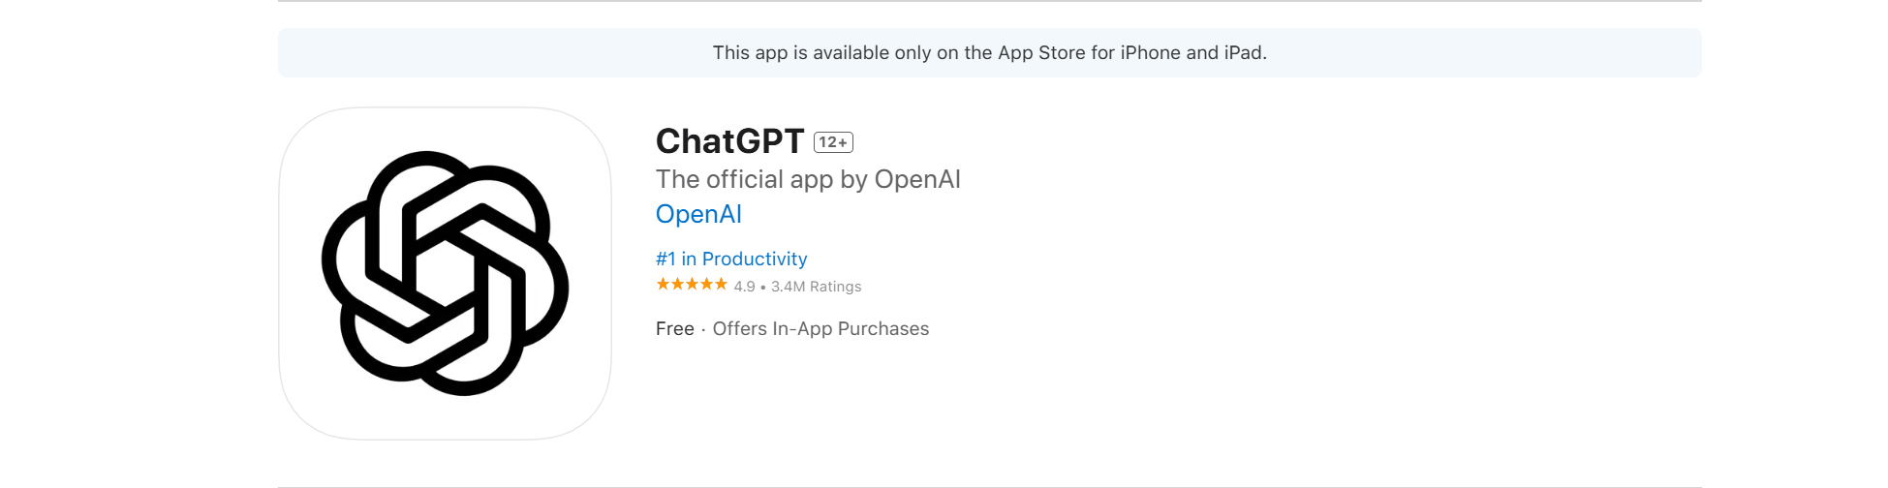Click the App Store availability banner
1888x488 pixels.
coord(989,52)
